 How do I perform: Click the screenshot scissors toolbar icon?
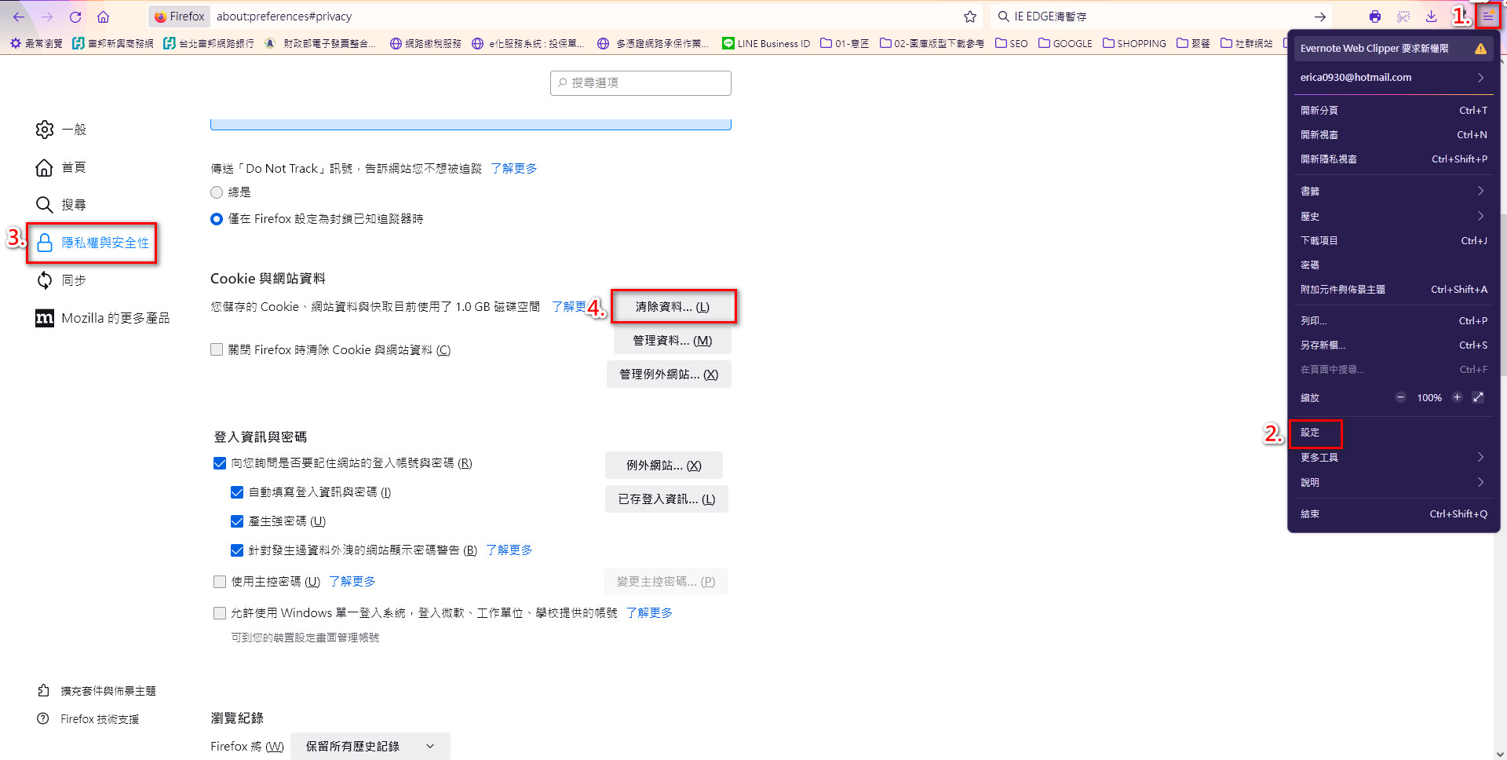point(1403,16)
